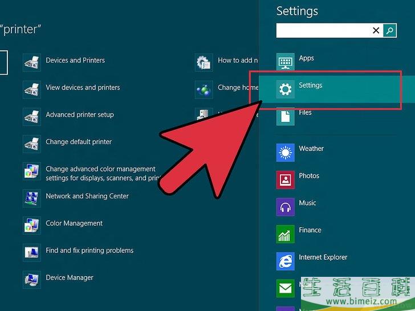Choose the Settings search category
The width and height of the screenshot is (415, 311).
[311, 86]
